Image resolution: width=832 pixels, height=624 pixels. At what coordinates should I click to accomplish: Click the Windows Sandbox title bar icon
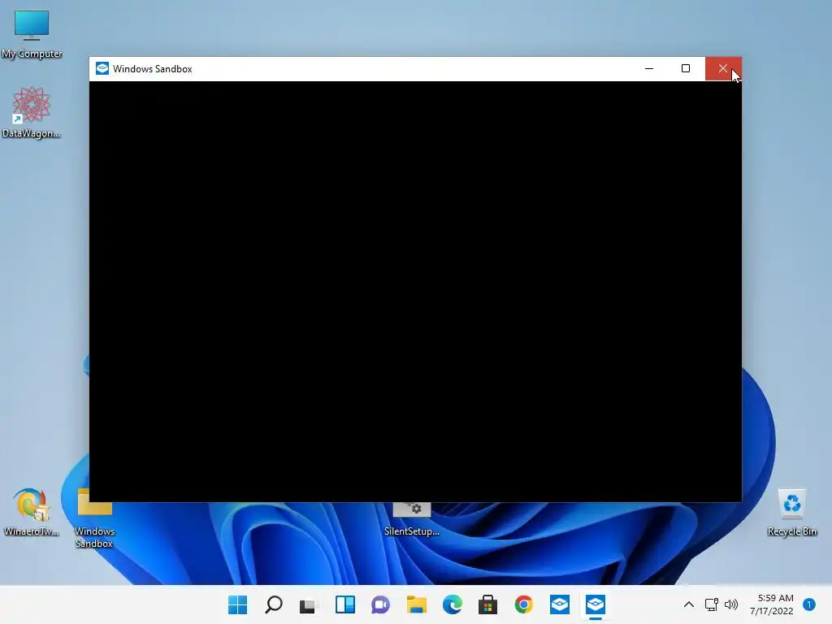pos(102,68)
